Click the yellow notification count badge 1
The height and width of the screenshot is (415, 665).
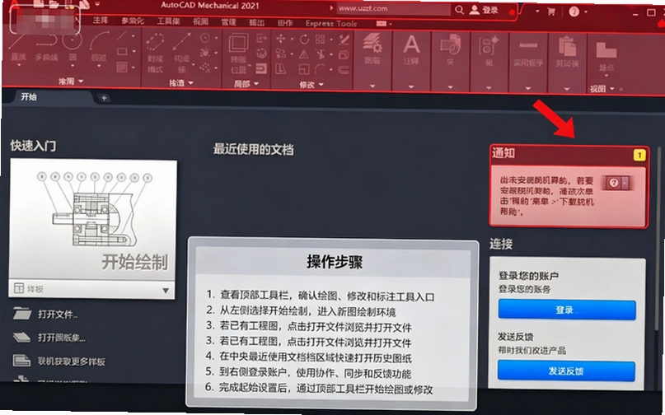pos(639,155)
